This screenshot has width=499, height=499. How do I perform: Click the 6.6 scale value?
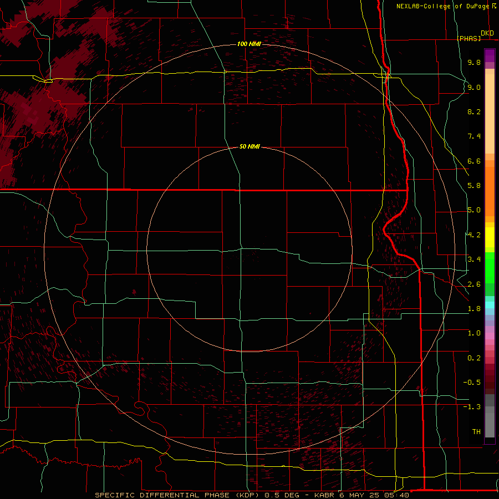474,161
